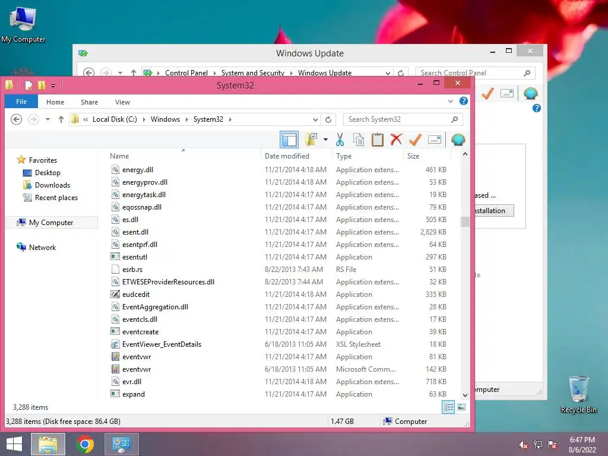Screen dimensions: 608x456
Task: Expand the chevron after System32 breadcrumb
Action: (x=230, y=119)
